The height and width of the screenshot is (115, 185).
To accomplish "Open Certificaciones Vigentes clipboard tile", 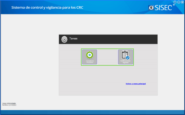I will click(125, 57).
